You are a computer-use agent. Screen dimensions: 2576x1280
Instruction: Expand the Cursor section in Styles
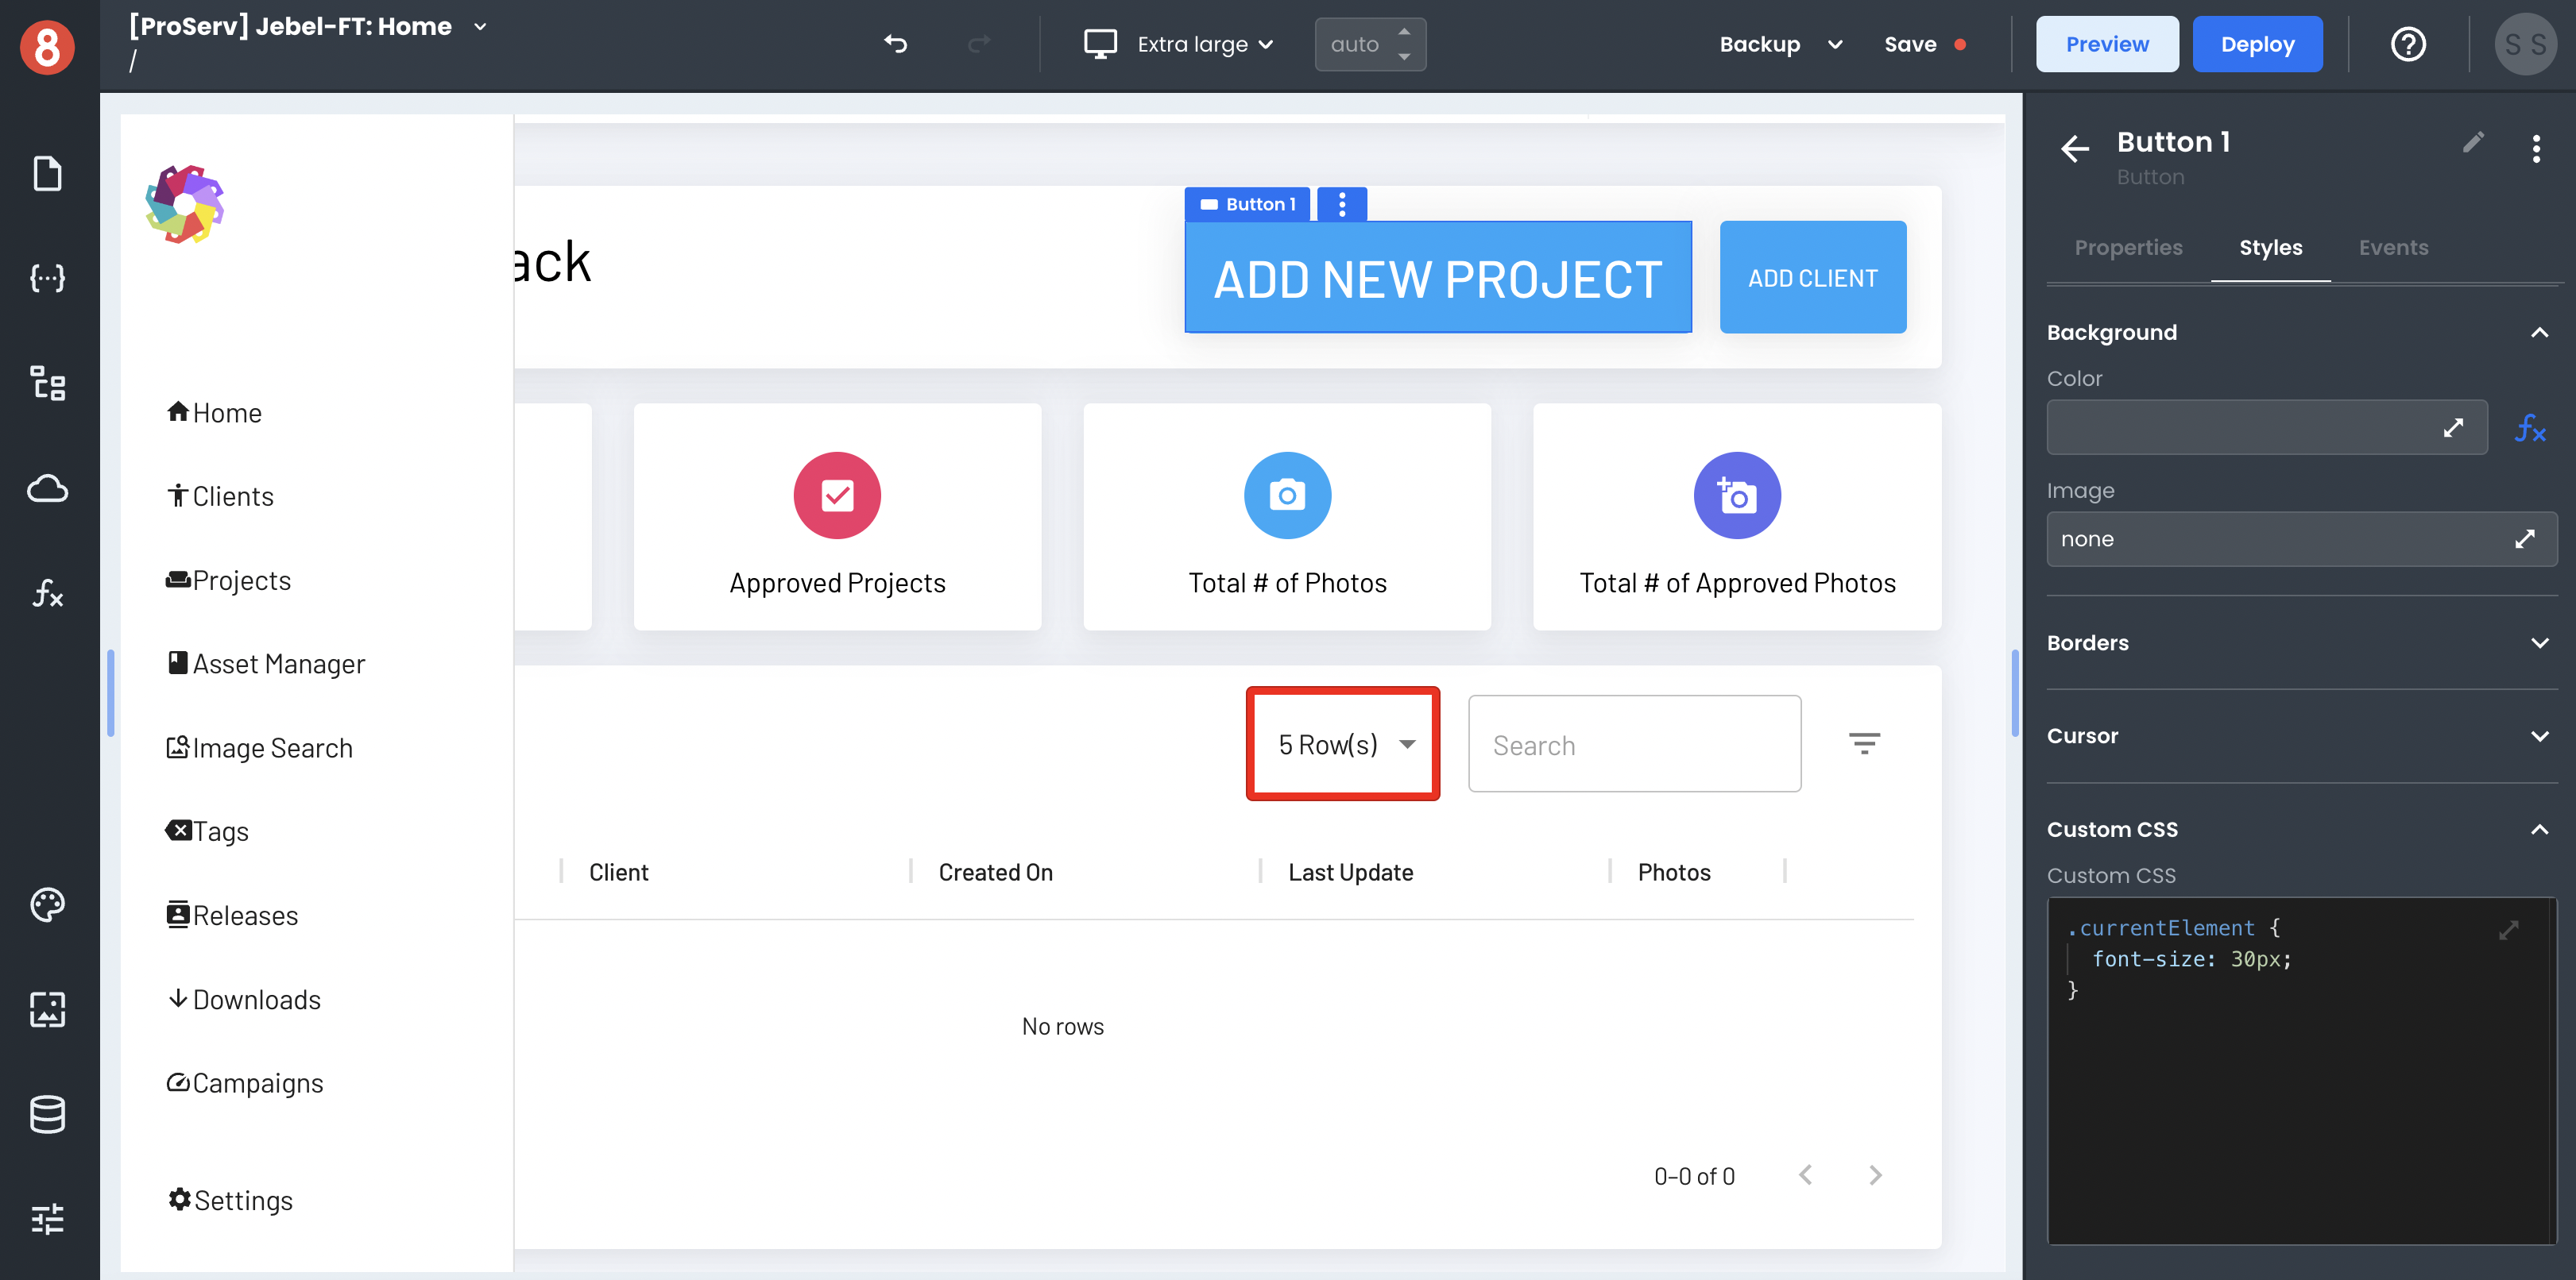pyautogui.click(x=2300, y=735)
